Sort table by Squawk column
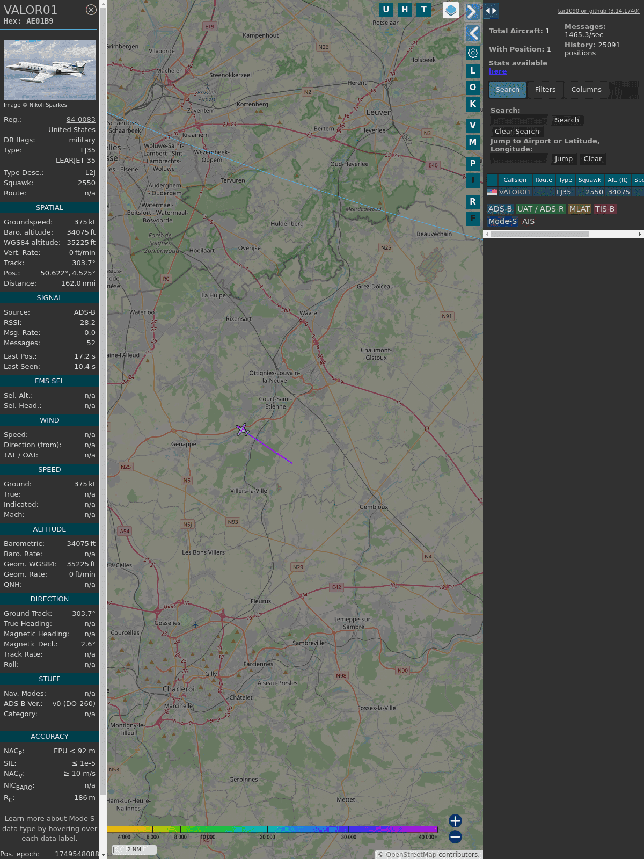The width and height of the screenshot is (644, 859). 590,180
